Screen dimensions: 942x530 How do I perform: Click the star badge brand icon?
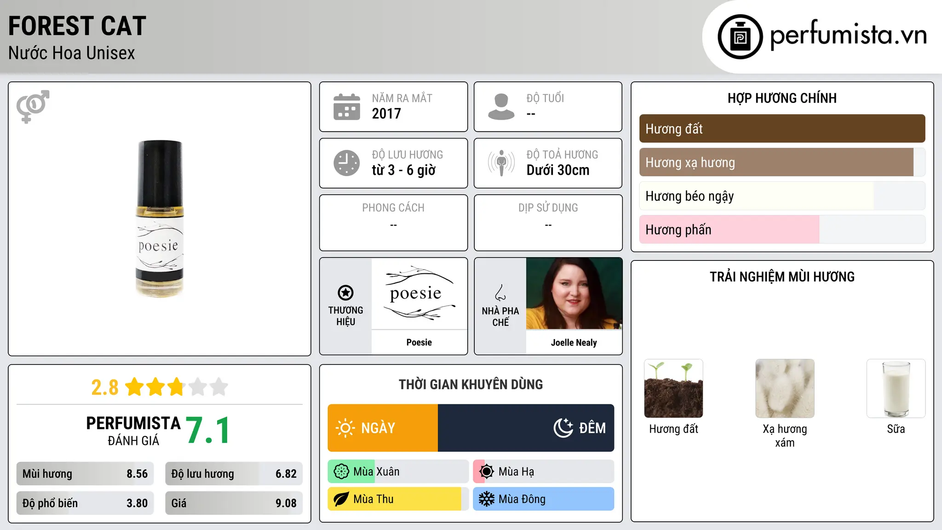pyautogui.click(x=345, y=293)
